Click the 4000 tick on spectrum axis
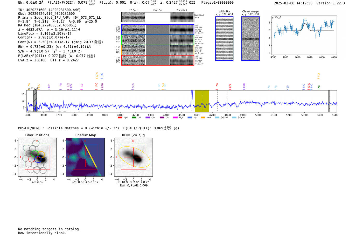363x247 pixels. click(x=105, y=115)
